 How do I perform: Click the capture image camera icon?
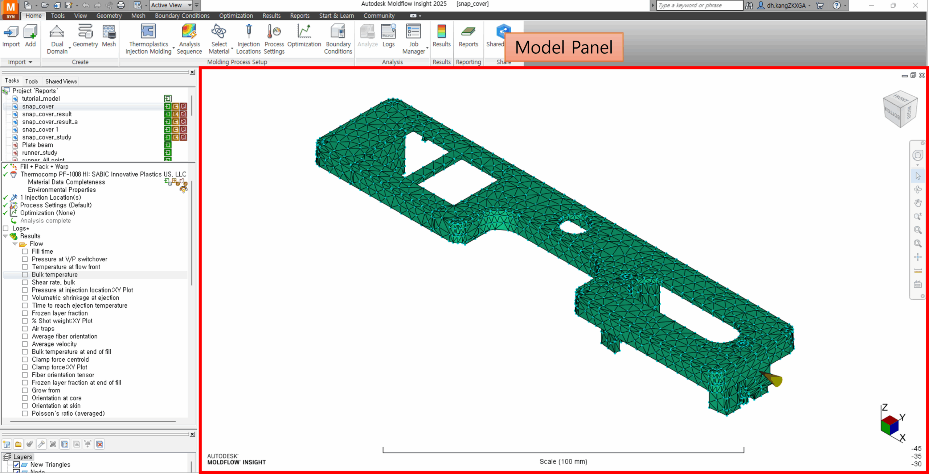138,5
